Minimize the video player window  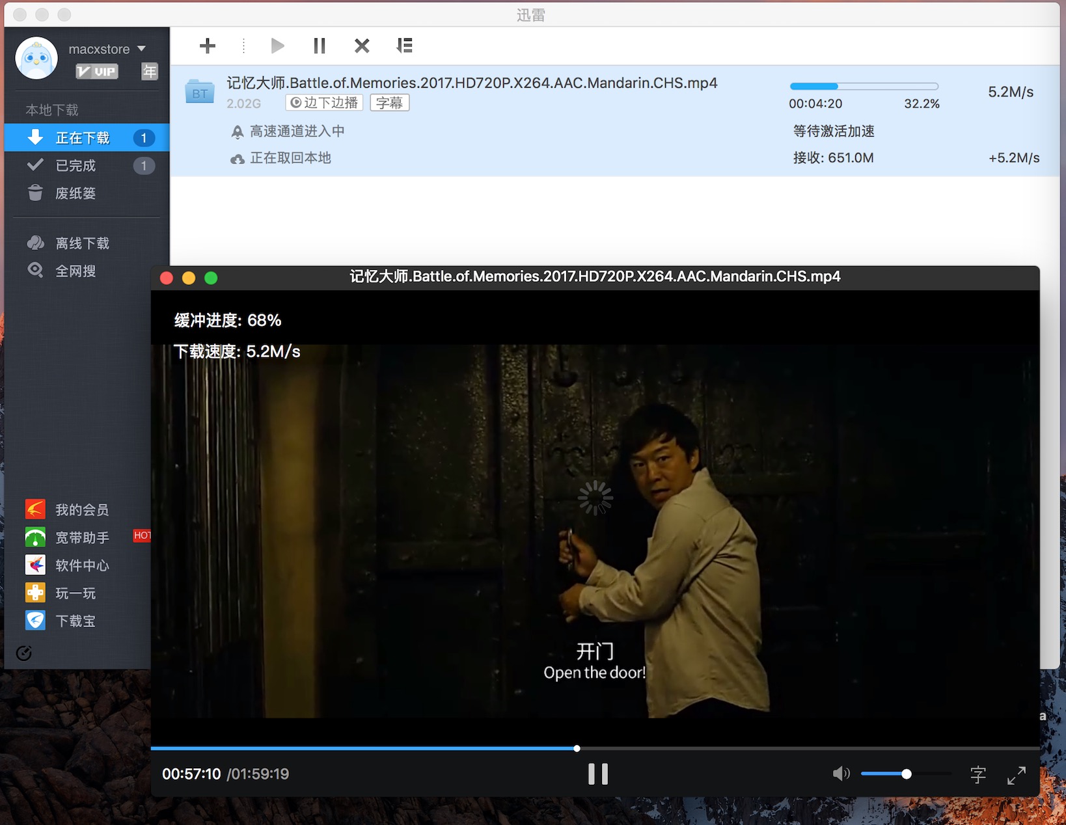pyautogui.click(x=189, y=278)
